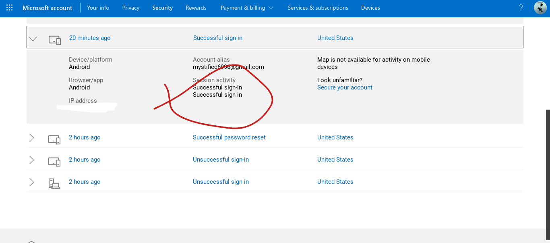Click the Secure your account link
Image resolution: width=550 pixels, height=243 pixels.
pyautogui.click(x=345, y=87)
